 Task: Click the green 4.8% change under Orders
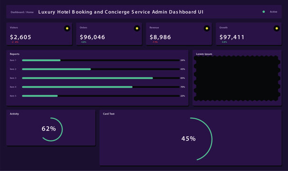pyautogui.click(x=84, y=42)
